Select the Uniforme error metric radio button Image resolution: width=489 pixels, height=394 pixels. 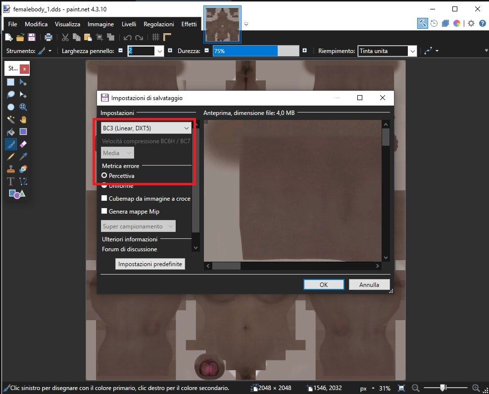coord(104,185)
